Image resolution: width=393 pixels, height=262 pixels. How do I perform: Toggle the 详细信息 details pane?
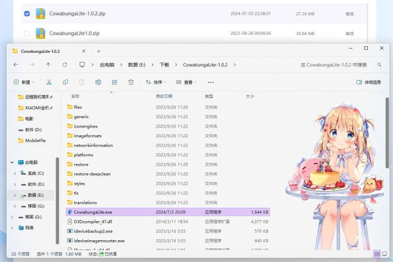click(369, 82)
